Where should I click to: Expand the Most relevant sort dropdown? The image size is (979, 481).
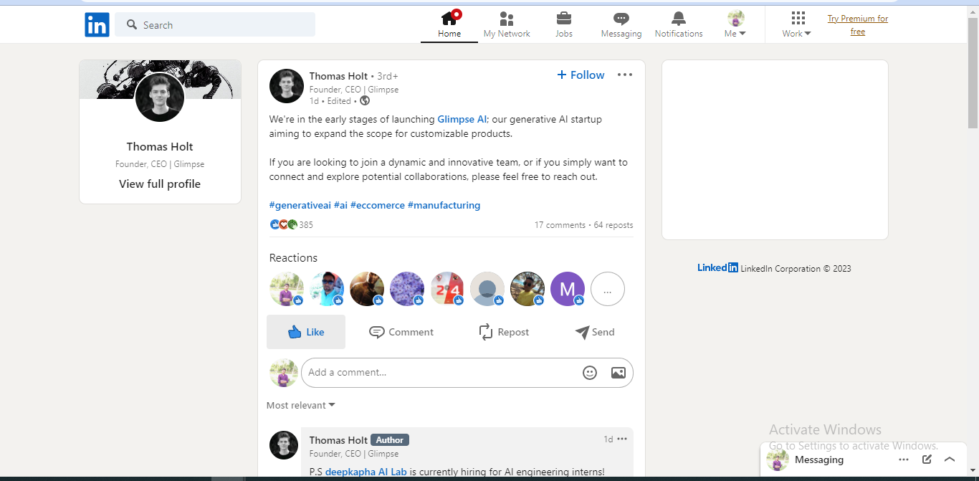point(301,405)
